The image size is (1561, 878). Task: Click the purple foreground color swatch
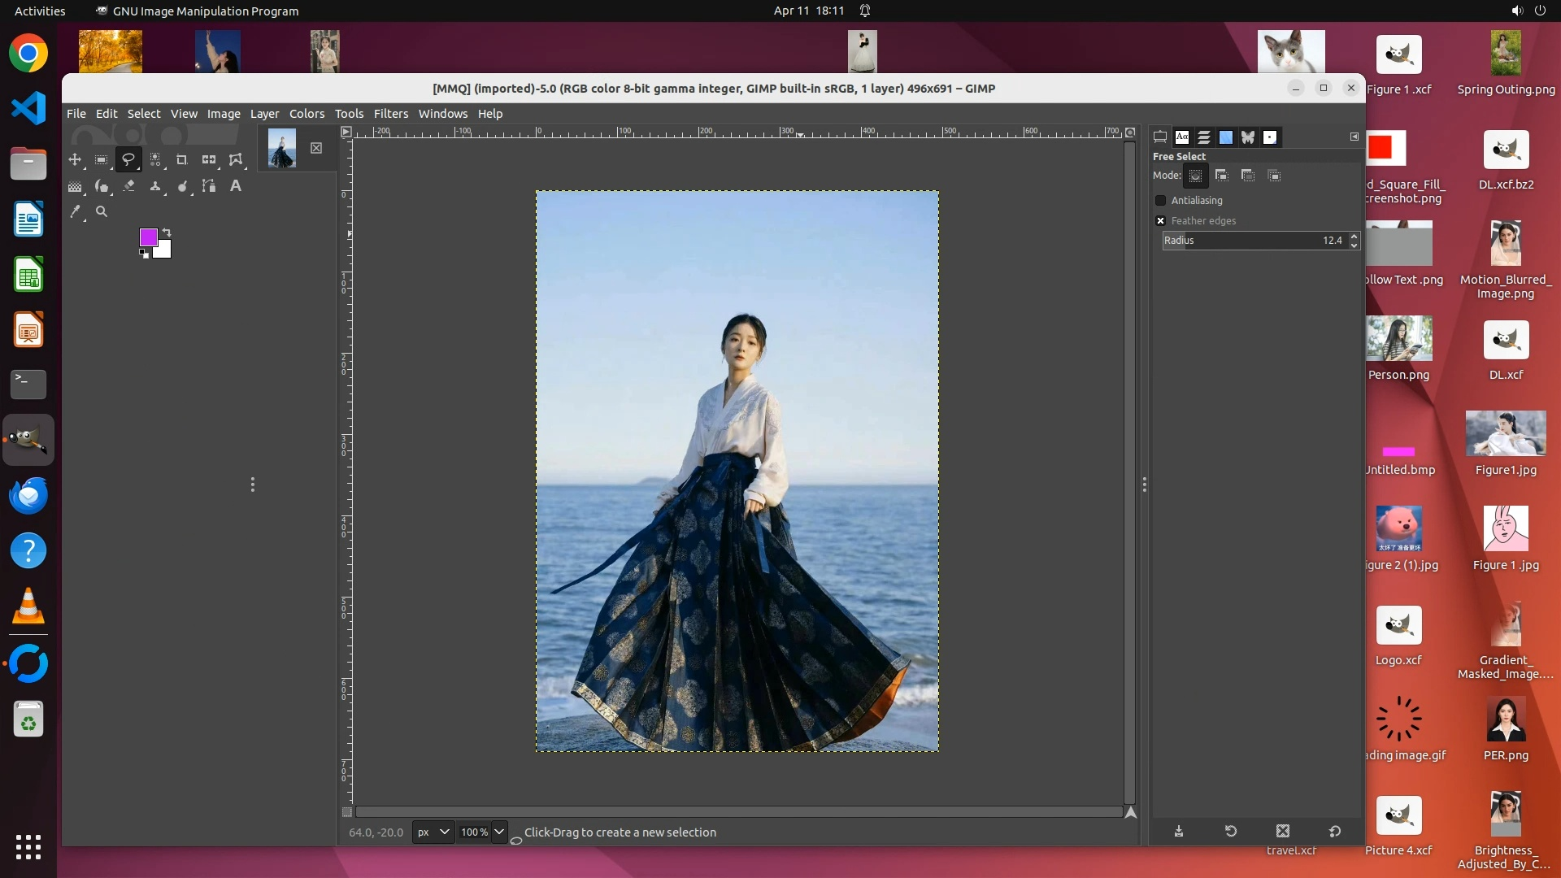click(x=148, y=237)
